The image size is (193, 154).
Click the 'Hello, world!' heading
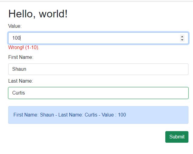tap(38, 14)
